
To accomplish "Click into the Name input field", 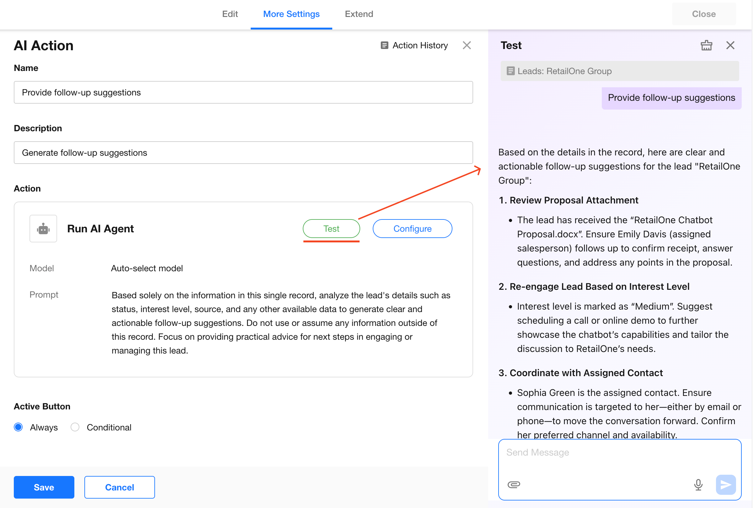I will (243, 93).
